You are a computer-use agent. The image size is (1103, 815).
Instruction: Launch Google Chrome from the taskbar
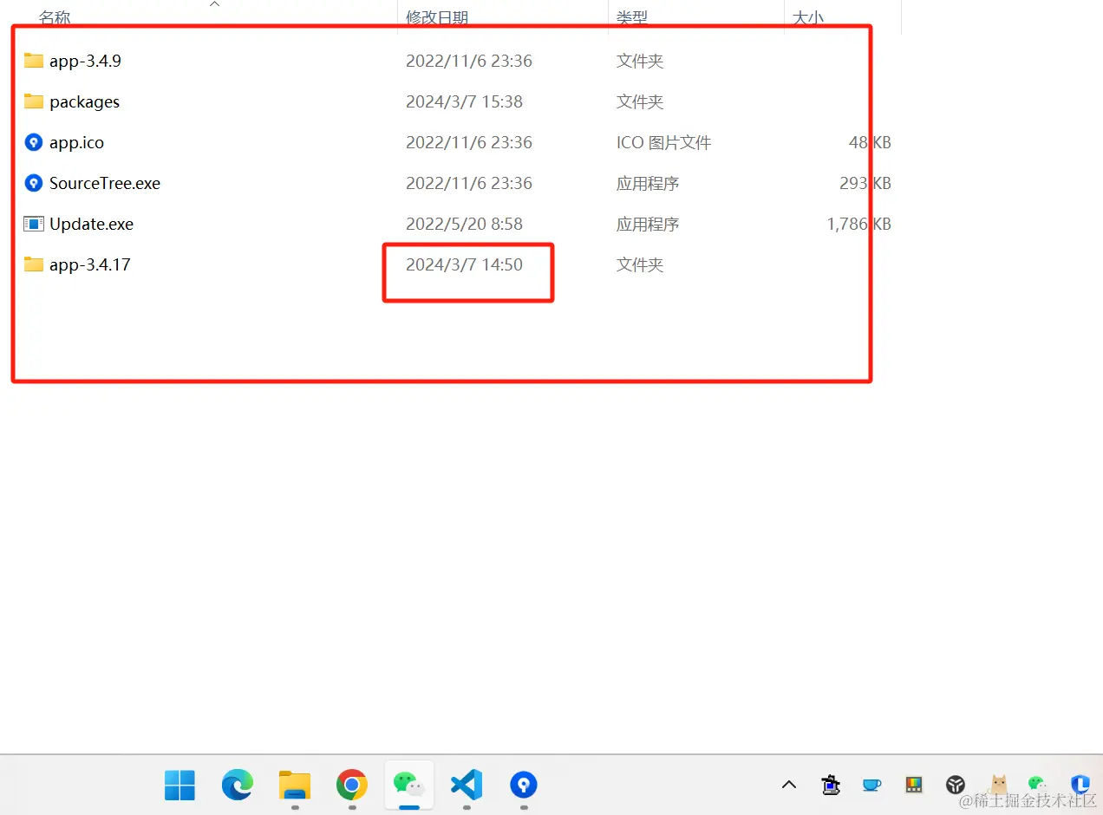pos(351,786)
